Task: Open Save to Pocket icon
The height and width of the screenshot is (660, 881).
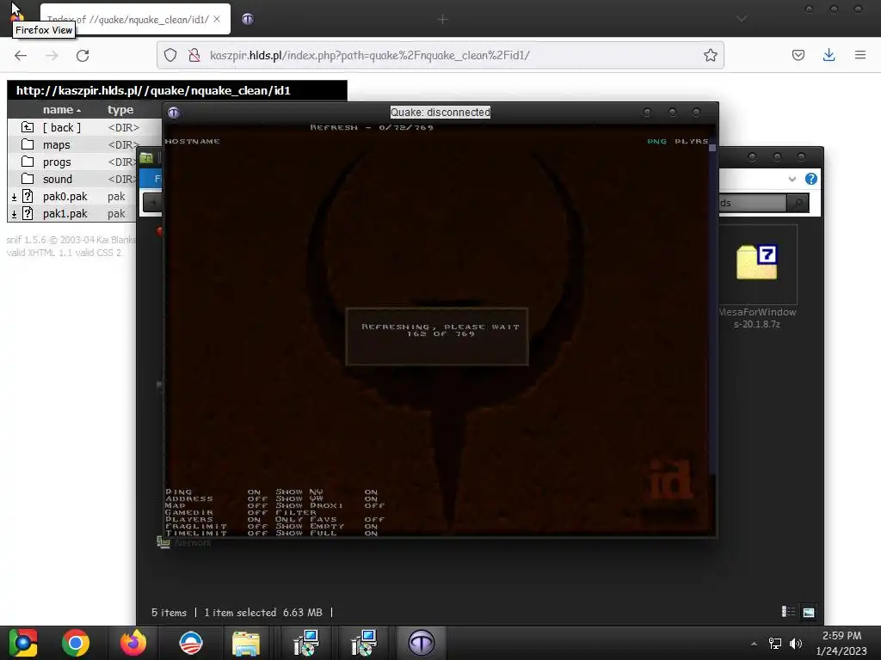Action: click(798, 55)
